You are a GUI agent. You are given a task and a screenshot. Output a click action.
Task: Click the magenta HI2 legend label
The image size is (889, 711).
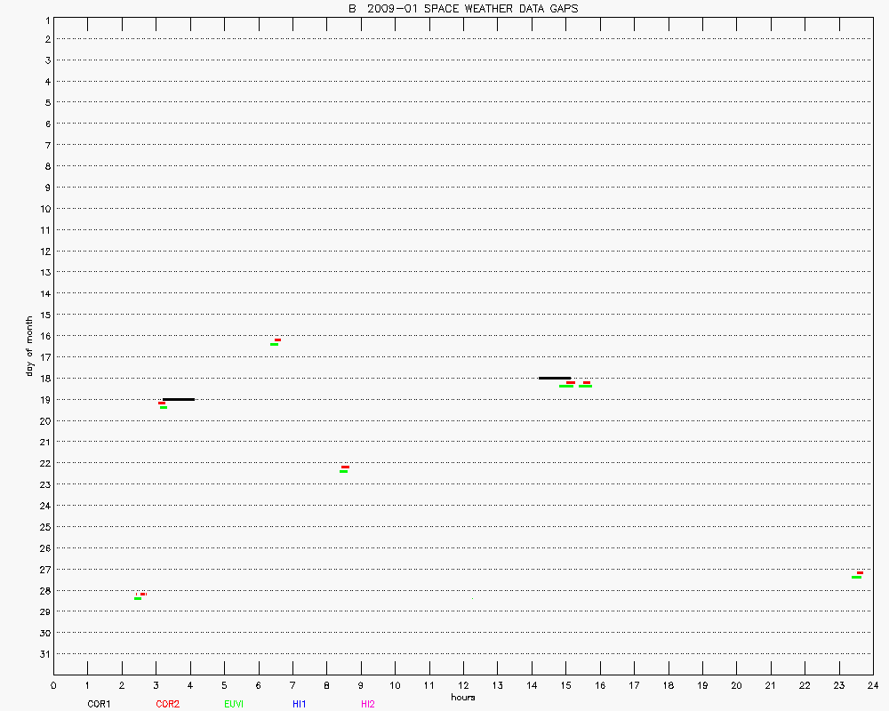pos(368,704)
